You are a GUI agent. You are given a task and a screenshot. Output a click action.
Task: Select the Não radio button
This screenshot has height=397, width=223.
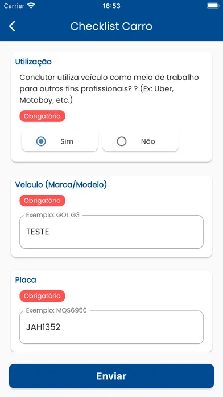[x=122, y=141]
